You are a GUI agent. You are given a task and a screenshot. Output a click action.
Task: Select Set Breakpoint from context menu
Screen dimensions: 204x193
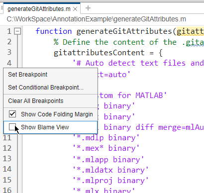click(x=50, y=75)
